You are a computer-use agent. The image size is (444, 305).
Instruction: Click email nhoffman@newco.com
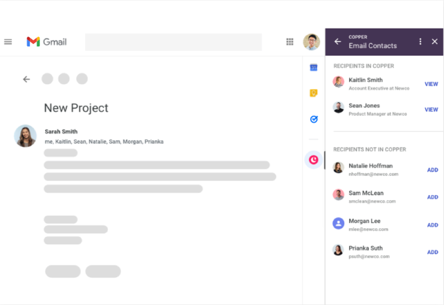pyautogui.click(x=373, y=174)
